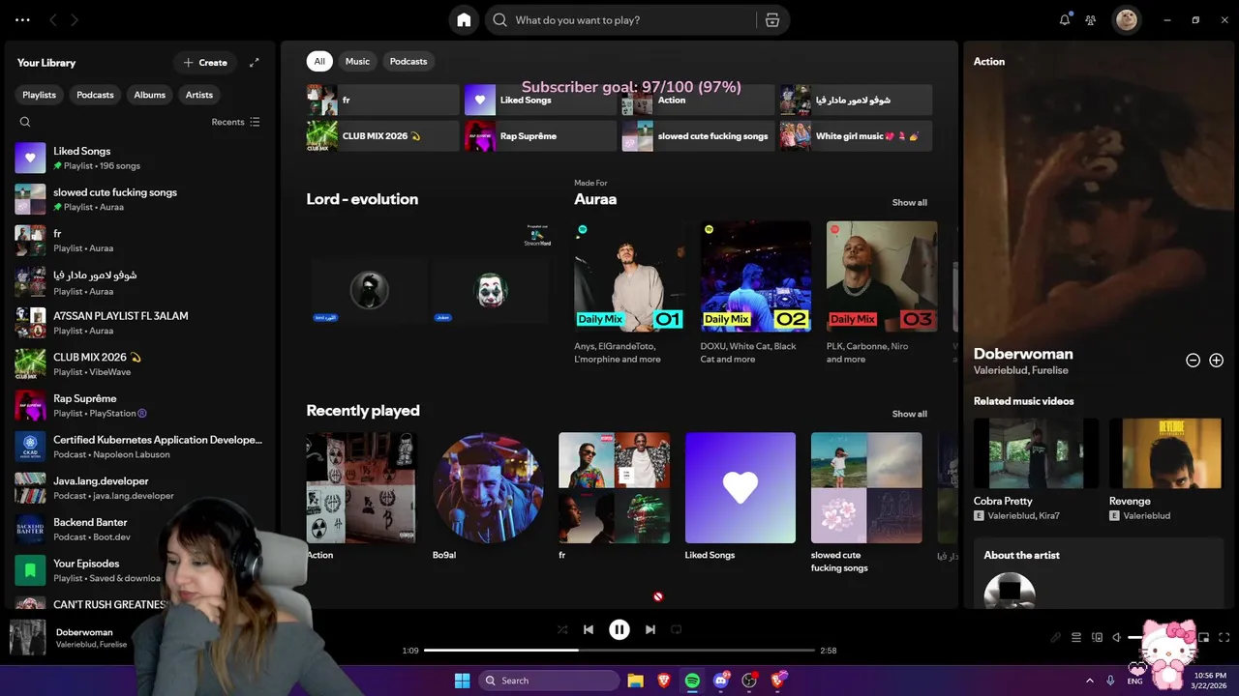Filter library by Albums
This screenshot has width=1239, height=696.
(x=150, y=95)
